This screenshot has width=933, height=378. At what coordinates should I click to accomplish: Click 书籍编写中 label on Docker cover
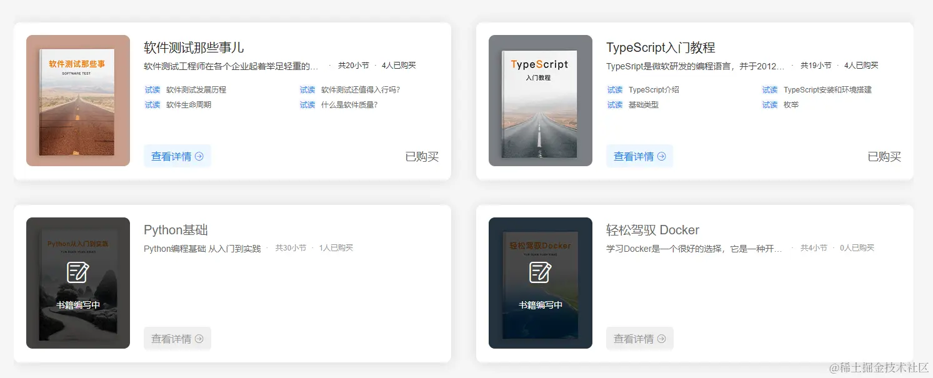(x=541, y=306)
